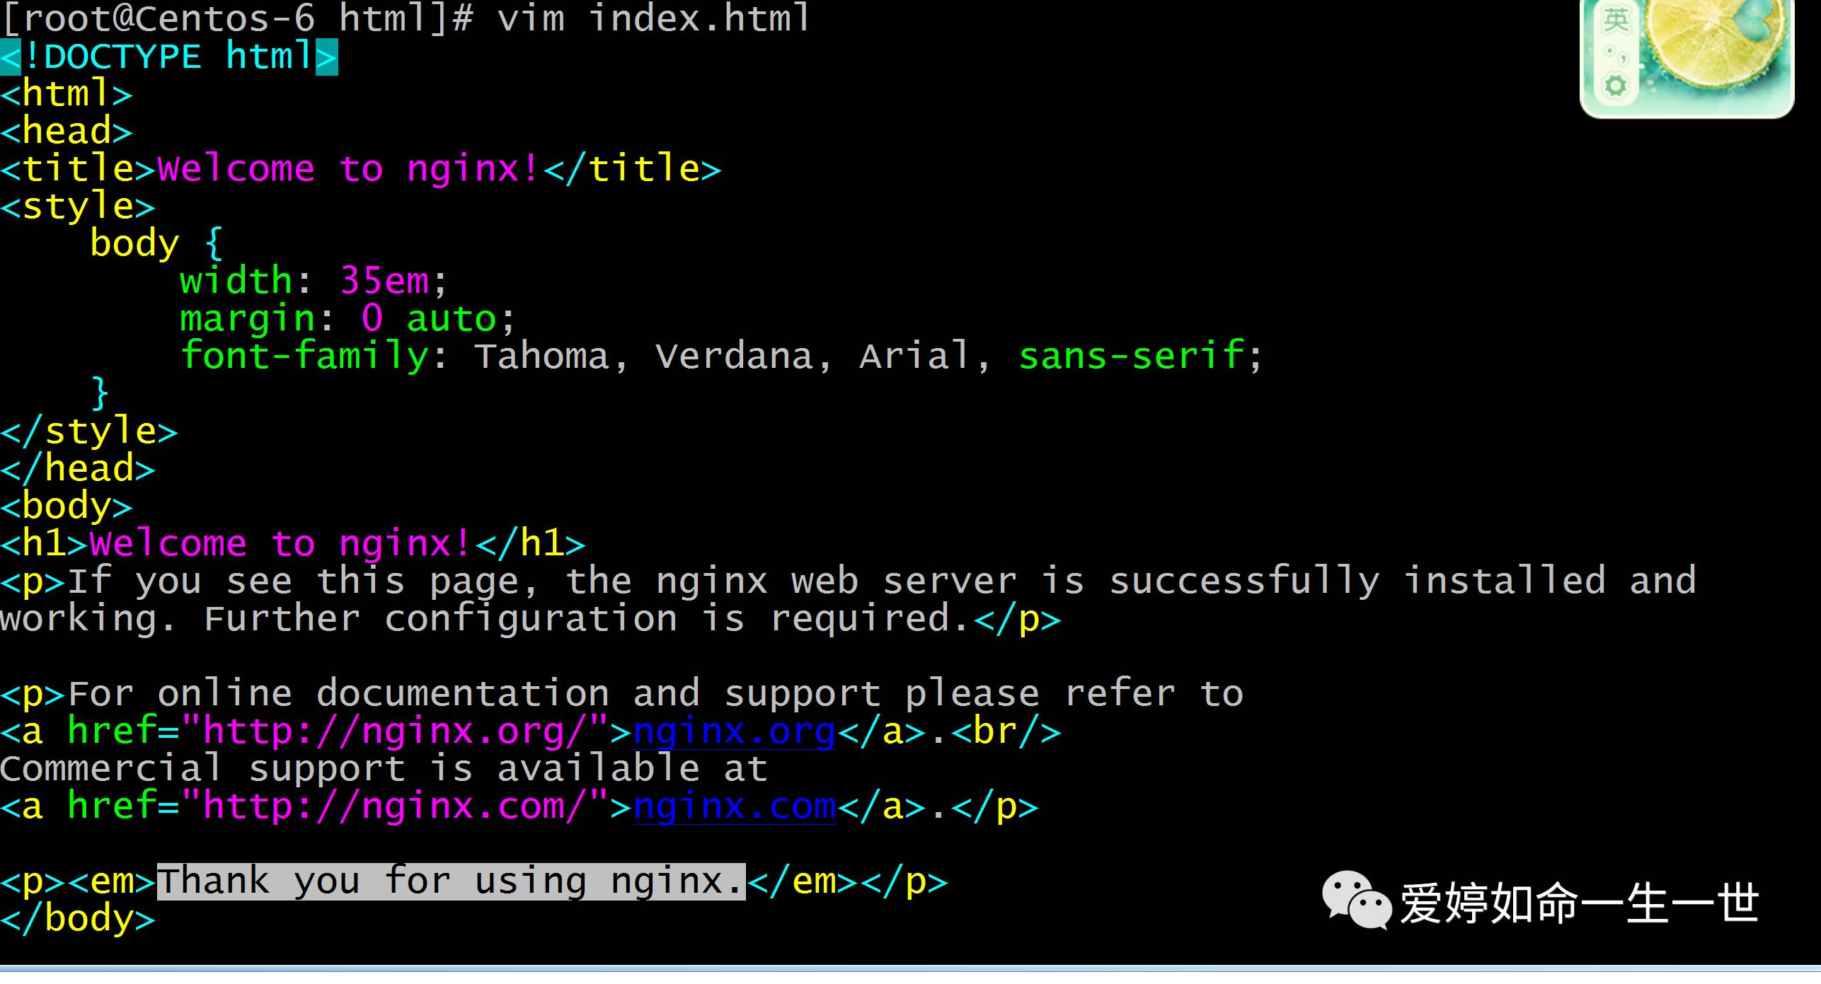Screen dimensions: 1821x984
Task: Click the '35em' width value
Action: (x=384, y=282)
